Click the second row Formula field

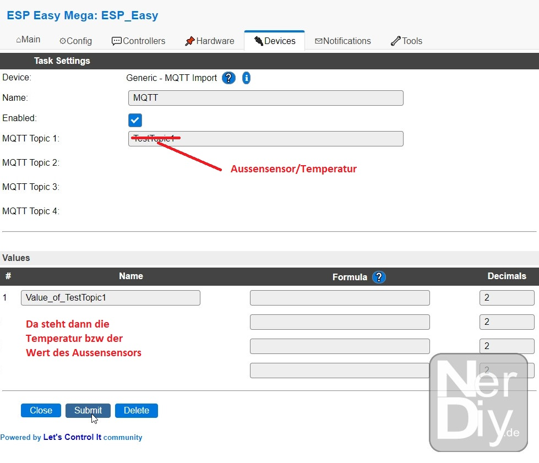pos(340,322)
